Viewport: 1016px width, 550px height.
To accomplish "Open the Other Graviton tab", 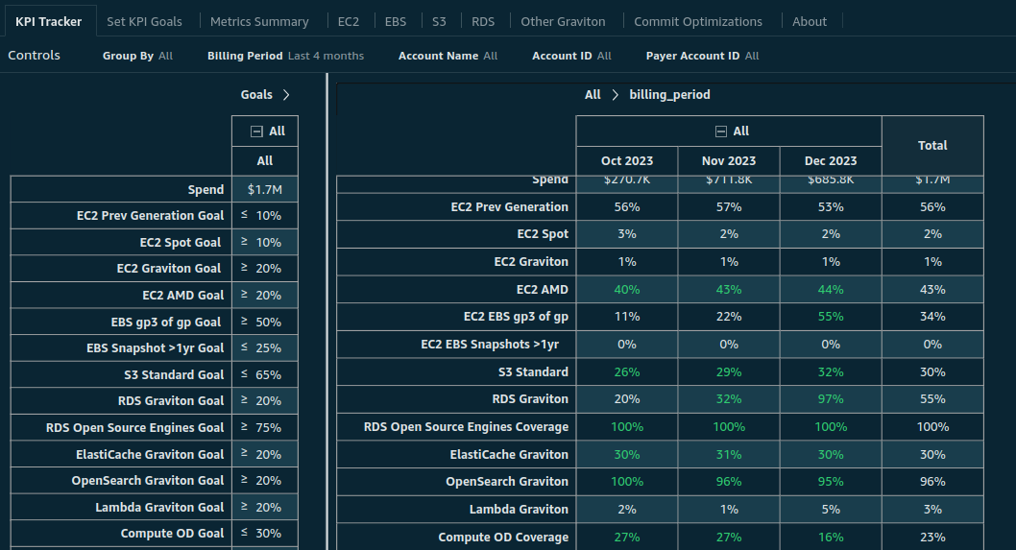I will [x=563, y=21].
